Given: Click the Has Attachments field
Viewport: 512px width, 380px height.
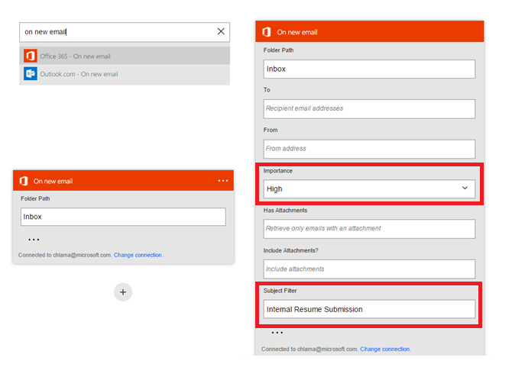Looking at the screenshot, I should [369, 228].
